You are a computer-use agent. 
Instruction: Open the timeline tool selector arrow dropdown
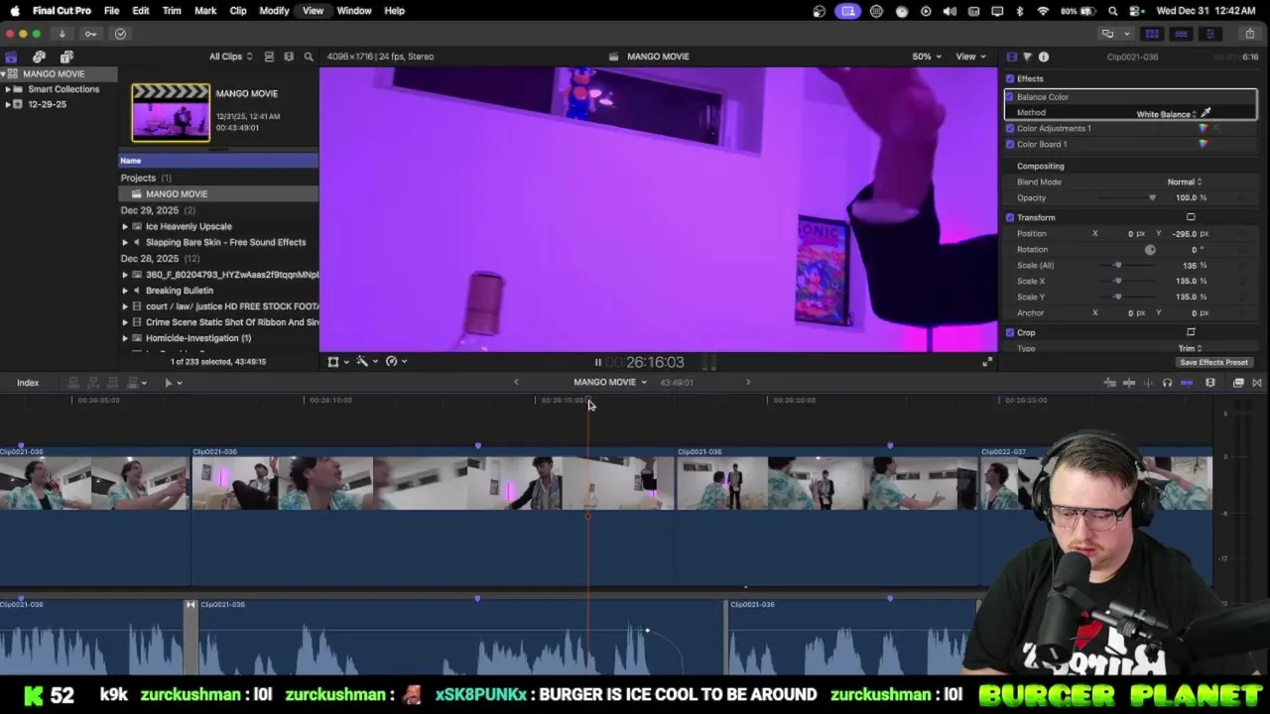tap(173, 383)
